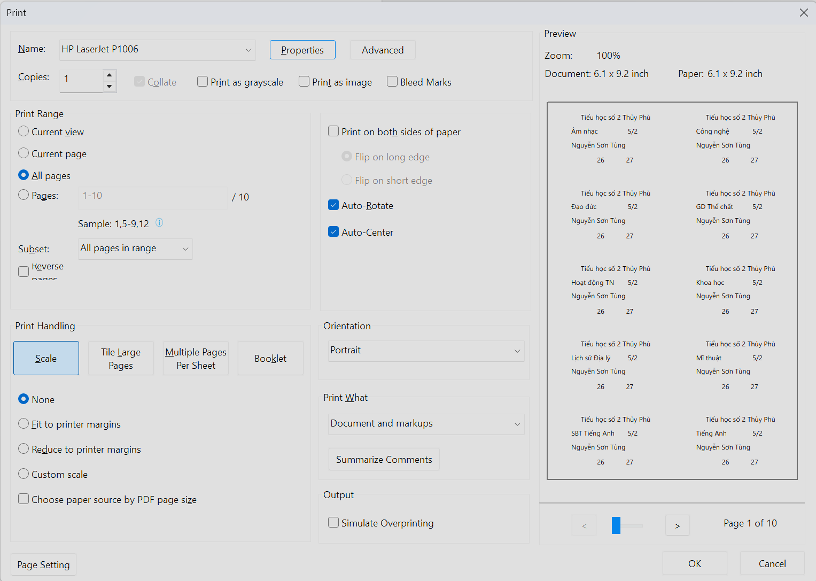Open Page Setting
Screen dimensions: 816x581
click(43, 564)
